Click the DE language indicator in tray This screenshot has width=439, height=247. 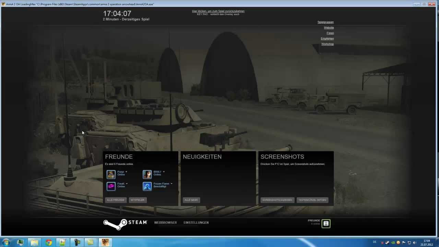(375, 242)
